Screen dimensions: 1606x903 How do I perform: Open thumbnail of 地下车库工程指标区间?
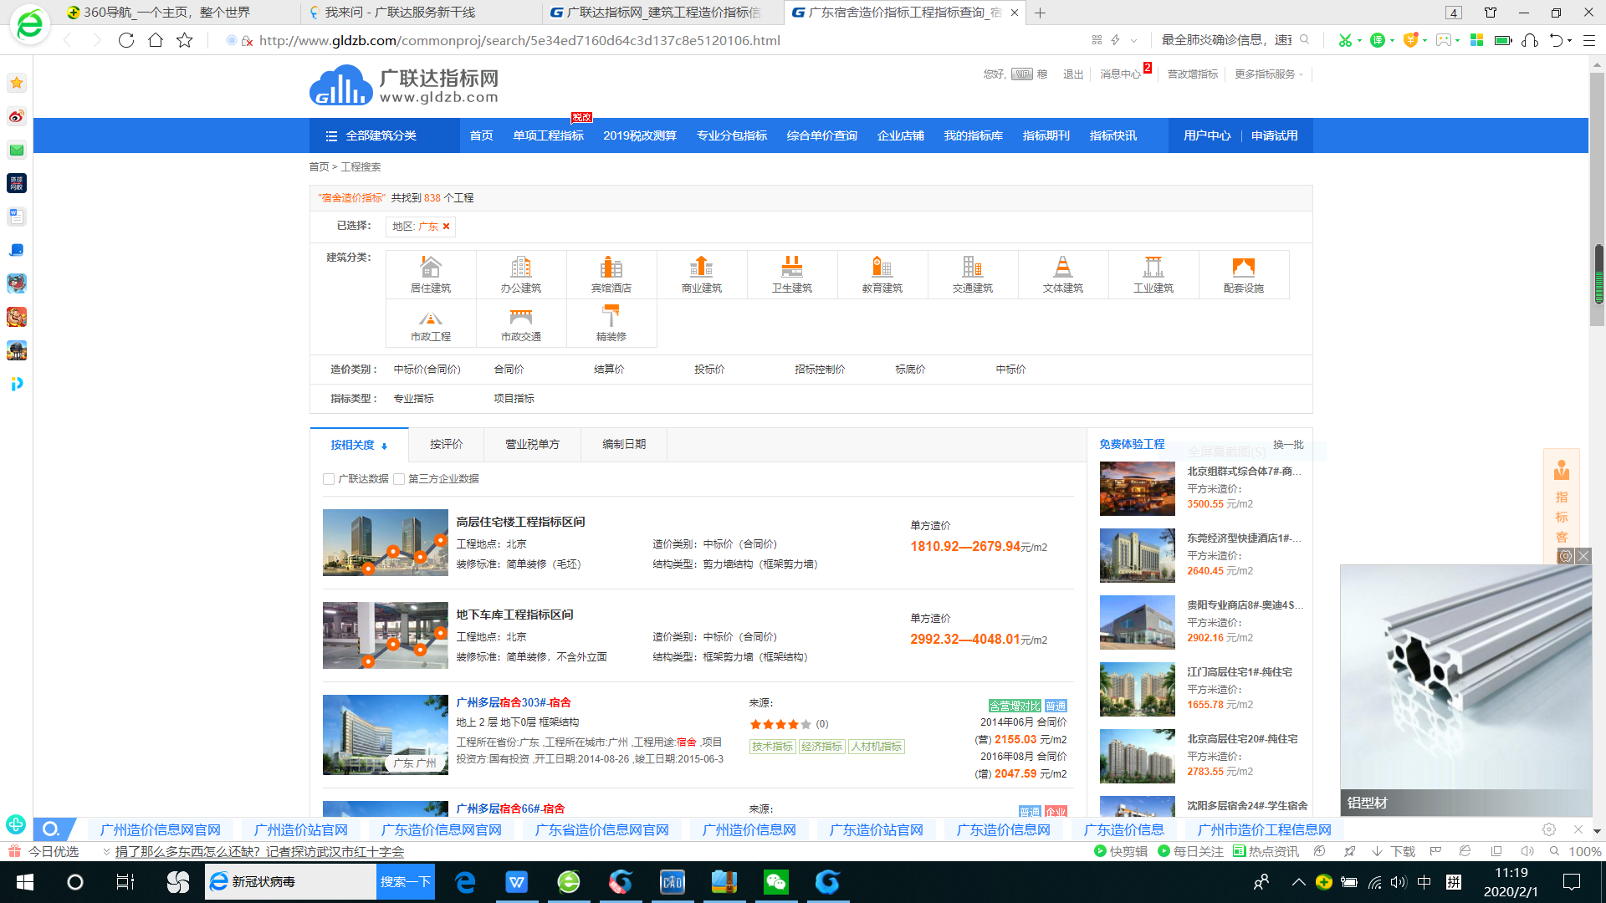click(x=386, y=635)
